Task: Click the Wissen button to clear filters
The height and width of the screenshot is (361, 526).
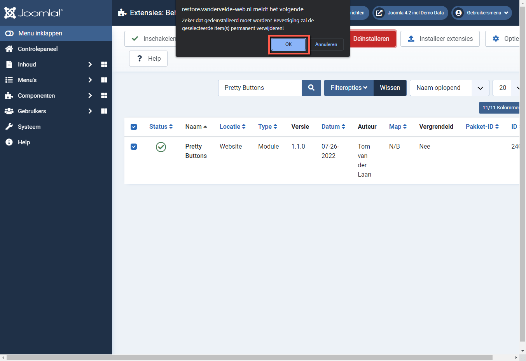Action: [x=390, y=88]
